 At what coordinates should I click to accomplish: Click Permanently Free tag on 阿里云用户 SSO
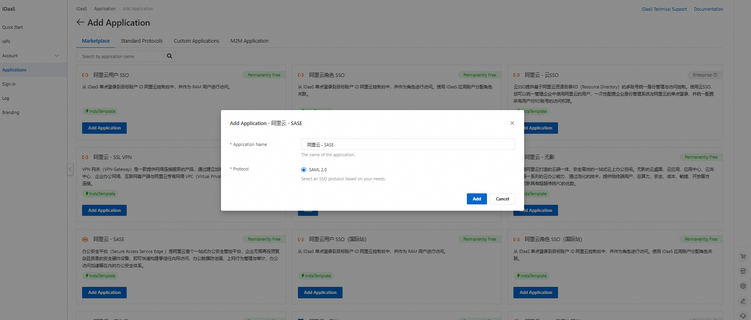click(x=264, y=75)
